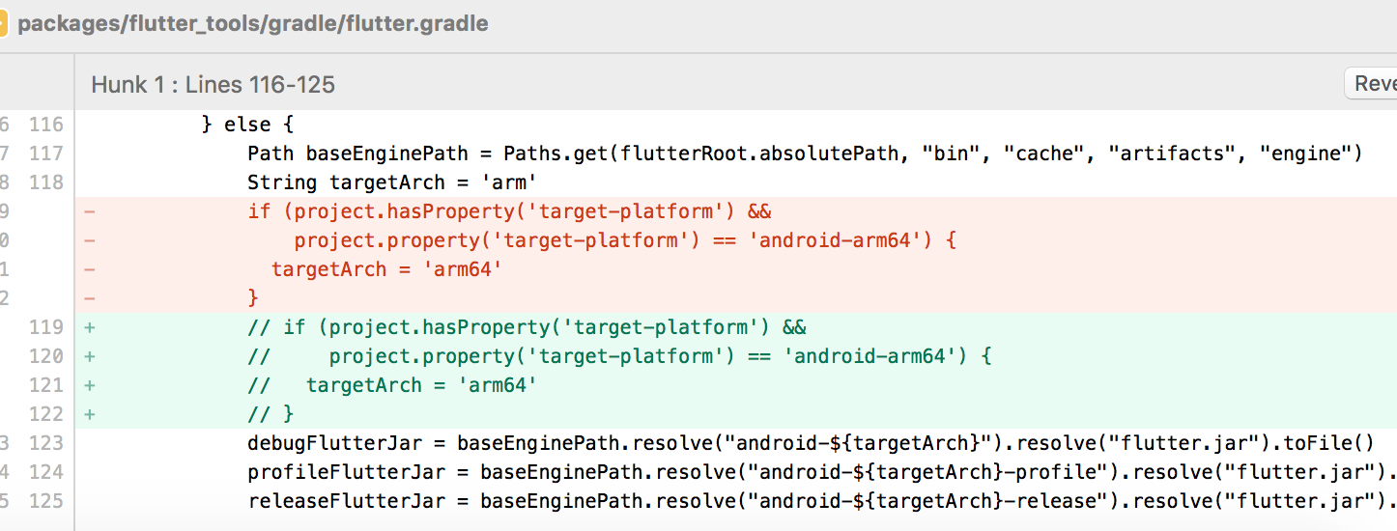Click the debugFlutterJar assignment line
Image resolution: width=1397 pixels, height=531 pixels.
point(811,443)
